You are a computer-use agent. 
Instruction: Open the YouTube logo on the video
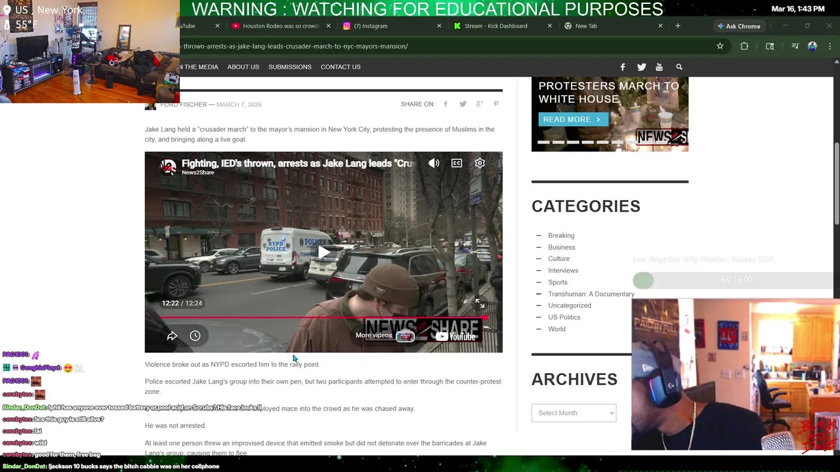[455, 336]
